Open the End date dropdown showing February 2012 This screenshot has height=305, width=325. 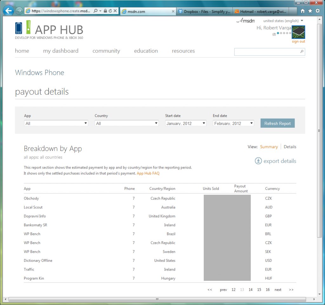pos(233,123)
